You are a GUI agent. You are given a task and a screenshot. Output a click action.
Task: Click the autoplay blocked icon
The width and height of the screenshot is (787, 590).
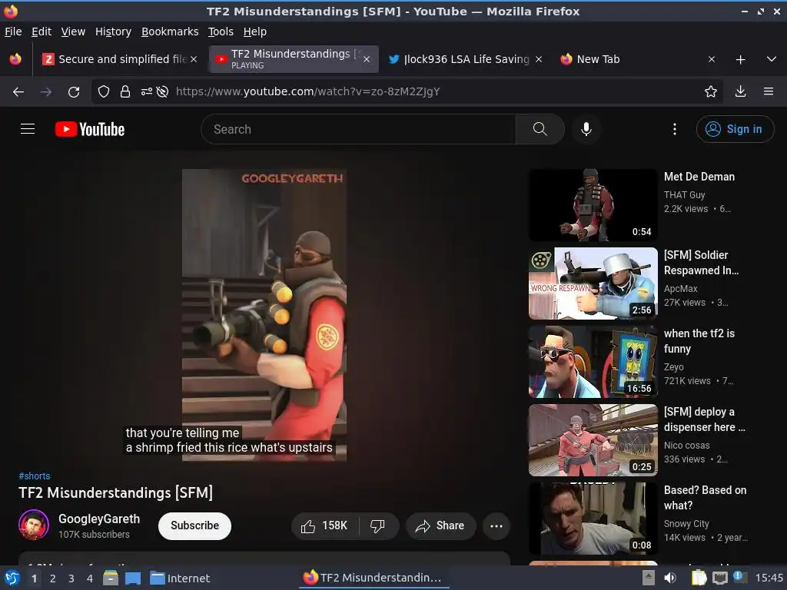162,91
